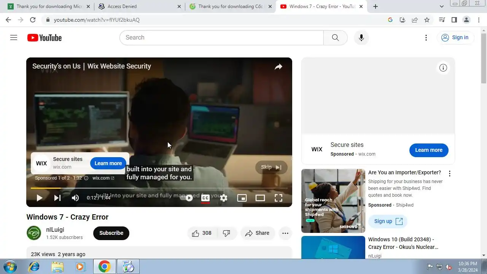
Task: Open Ship4wd ad options menu
Action: point(450,174)
